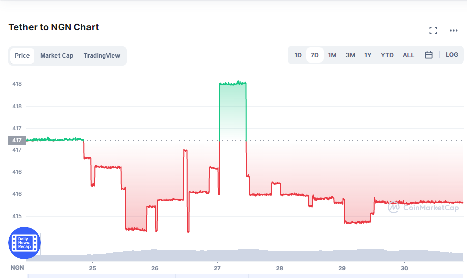
Task: Select the ALL time range
Action: (x=408, y=55)
